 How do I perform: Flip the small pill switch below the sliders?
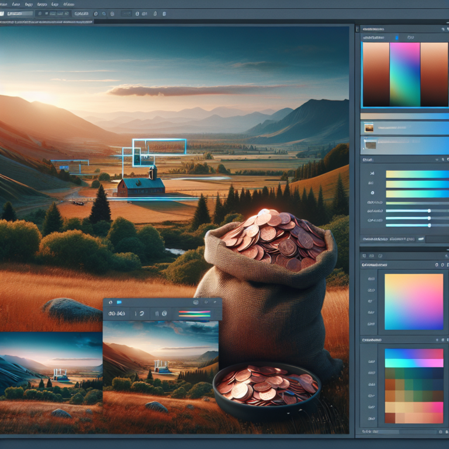tap(421, 239)
